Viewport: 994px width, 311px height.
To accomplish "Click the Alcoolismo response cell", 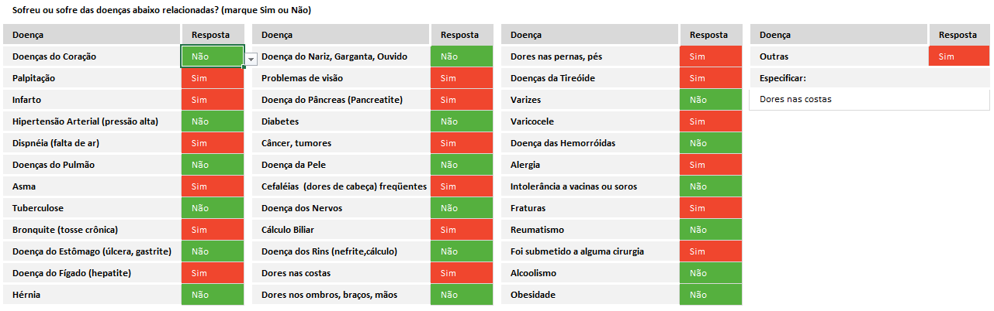I will coord(710,273).
